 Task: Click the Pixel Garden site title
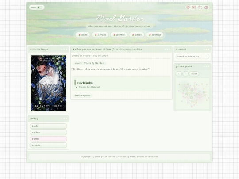pyautogui.click(x=119, y=19)
